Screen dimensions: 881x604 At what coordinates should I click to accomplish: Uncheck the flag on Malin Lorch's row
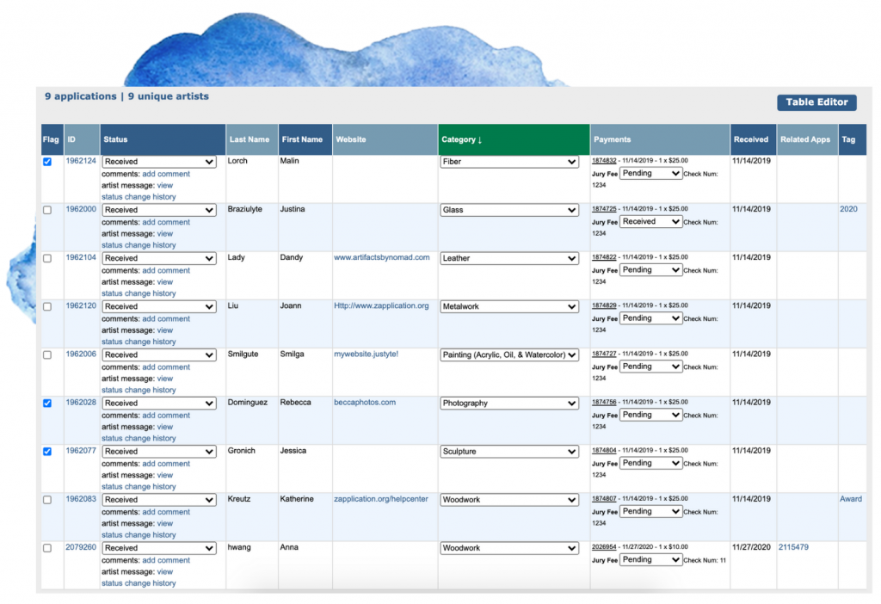pyautogui.click(x=47, y=161)
